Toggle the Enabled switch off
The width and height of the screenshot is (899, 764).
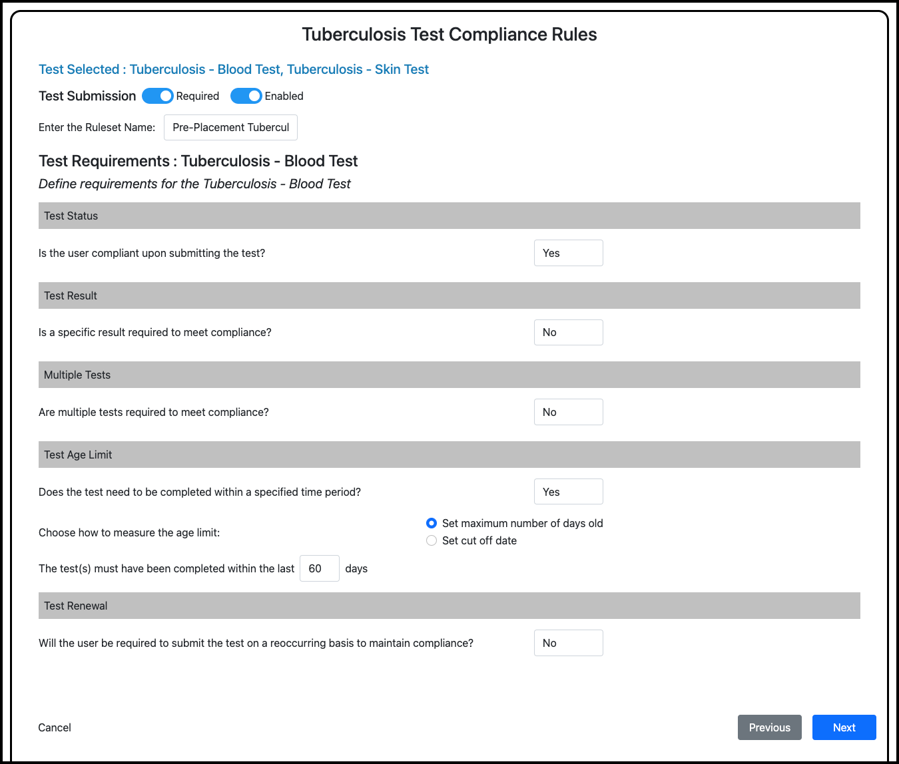click(x=246, y=96)
